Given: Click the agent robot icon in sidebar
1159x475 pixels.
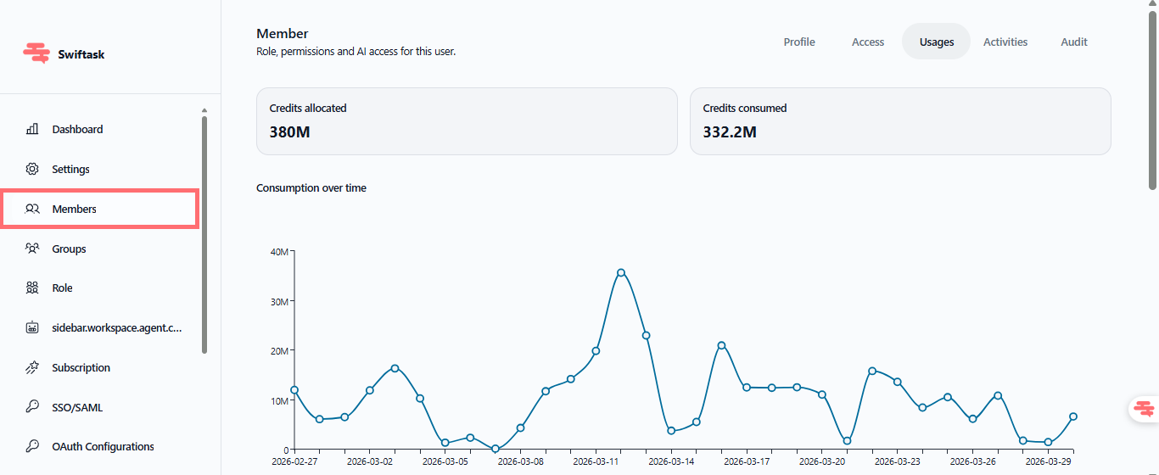Looking at the screenshot, I should (32, 327).
